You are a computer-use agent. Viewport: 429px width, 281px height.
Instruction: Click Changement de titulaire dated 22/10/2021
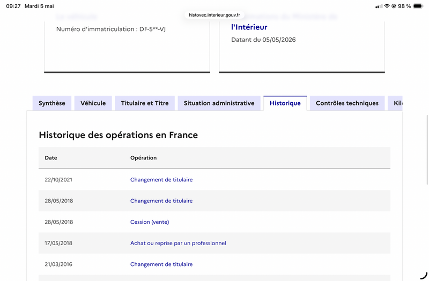point(161,180)
